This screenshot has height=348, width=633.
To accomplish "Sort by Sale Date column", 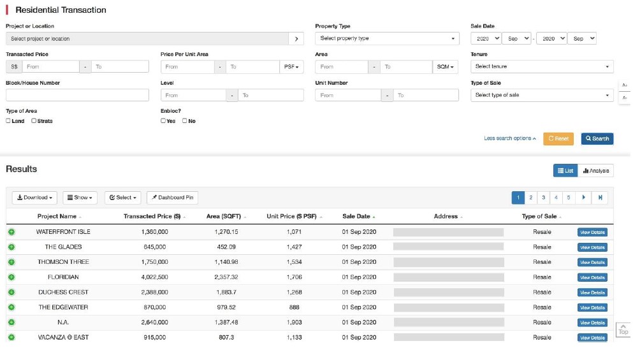I will coord(358,217).
